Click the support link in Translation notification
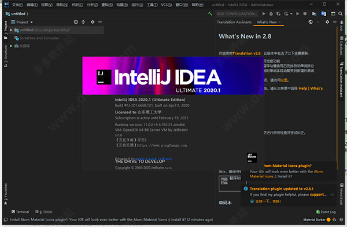This screenshot has height=227, width=347. (x=318, y=195)
